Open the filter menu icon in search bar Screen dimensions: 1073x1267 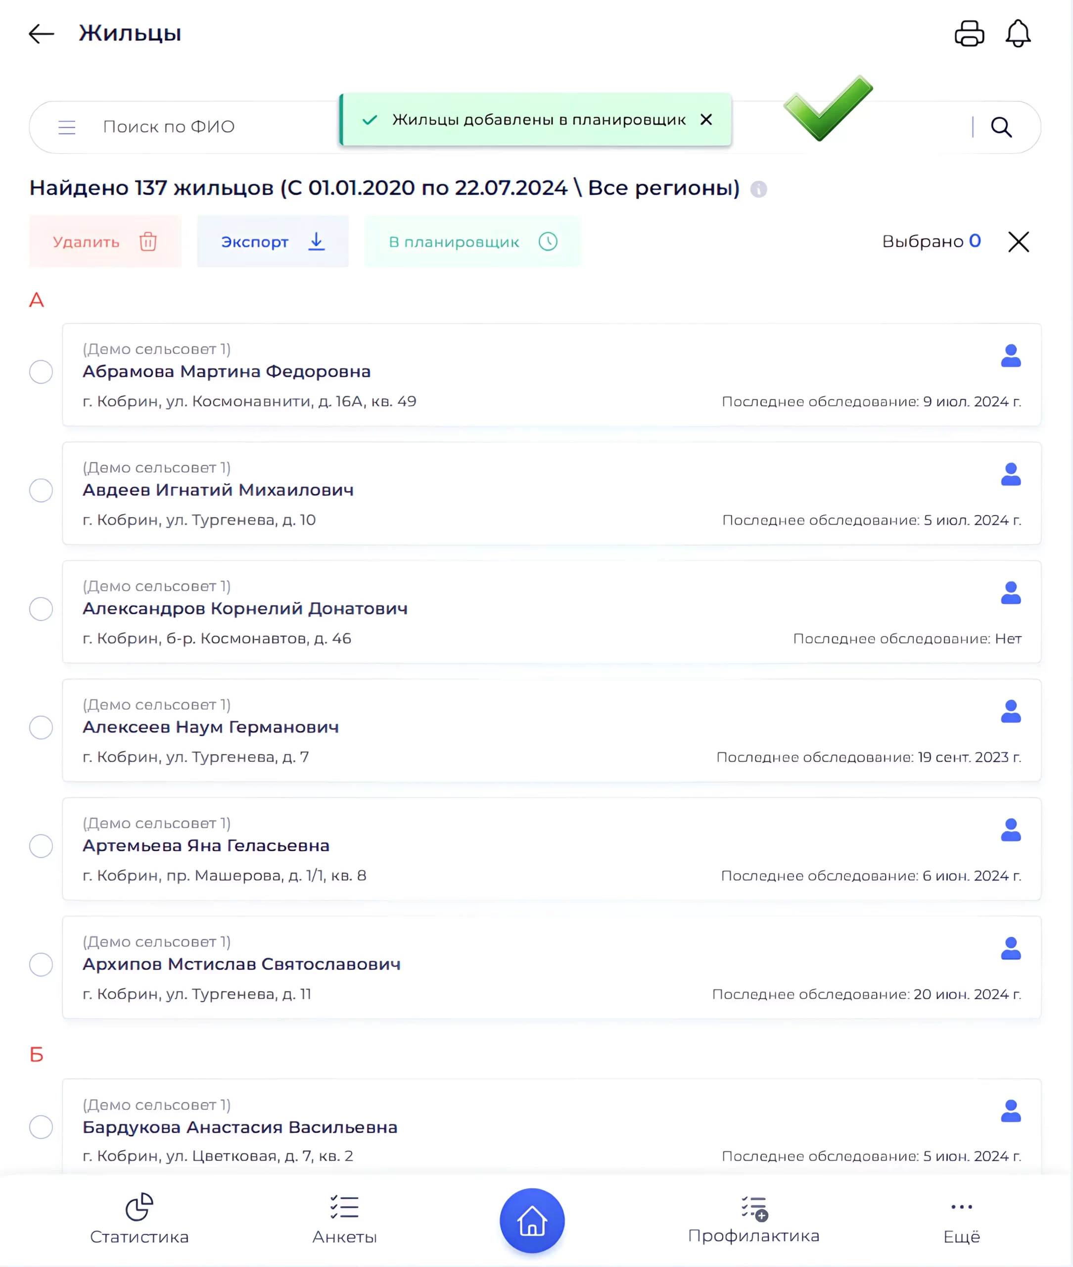(x=67, y=127)
